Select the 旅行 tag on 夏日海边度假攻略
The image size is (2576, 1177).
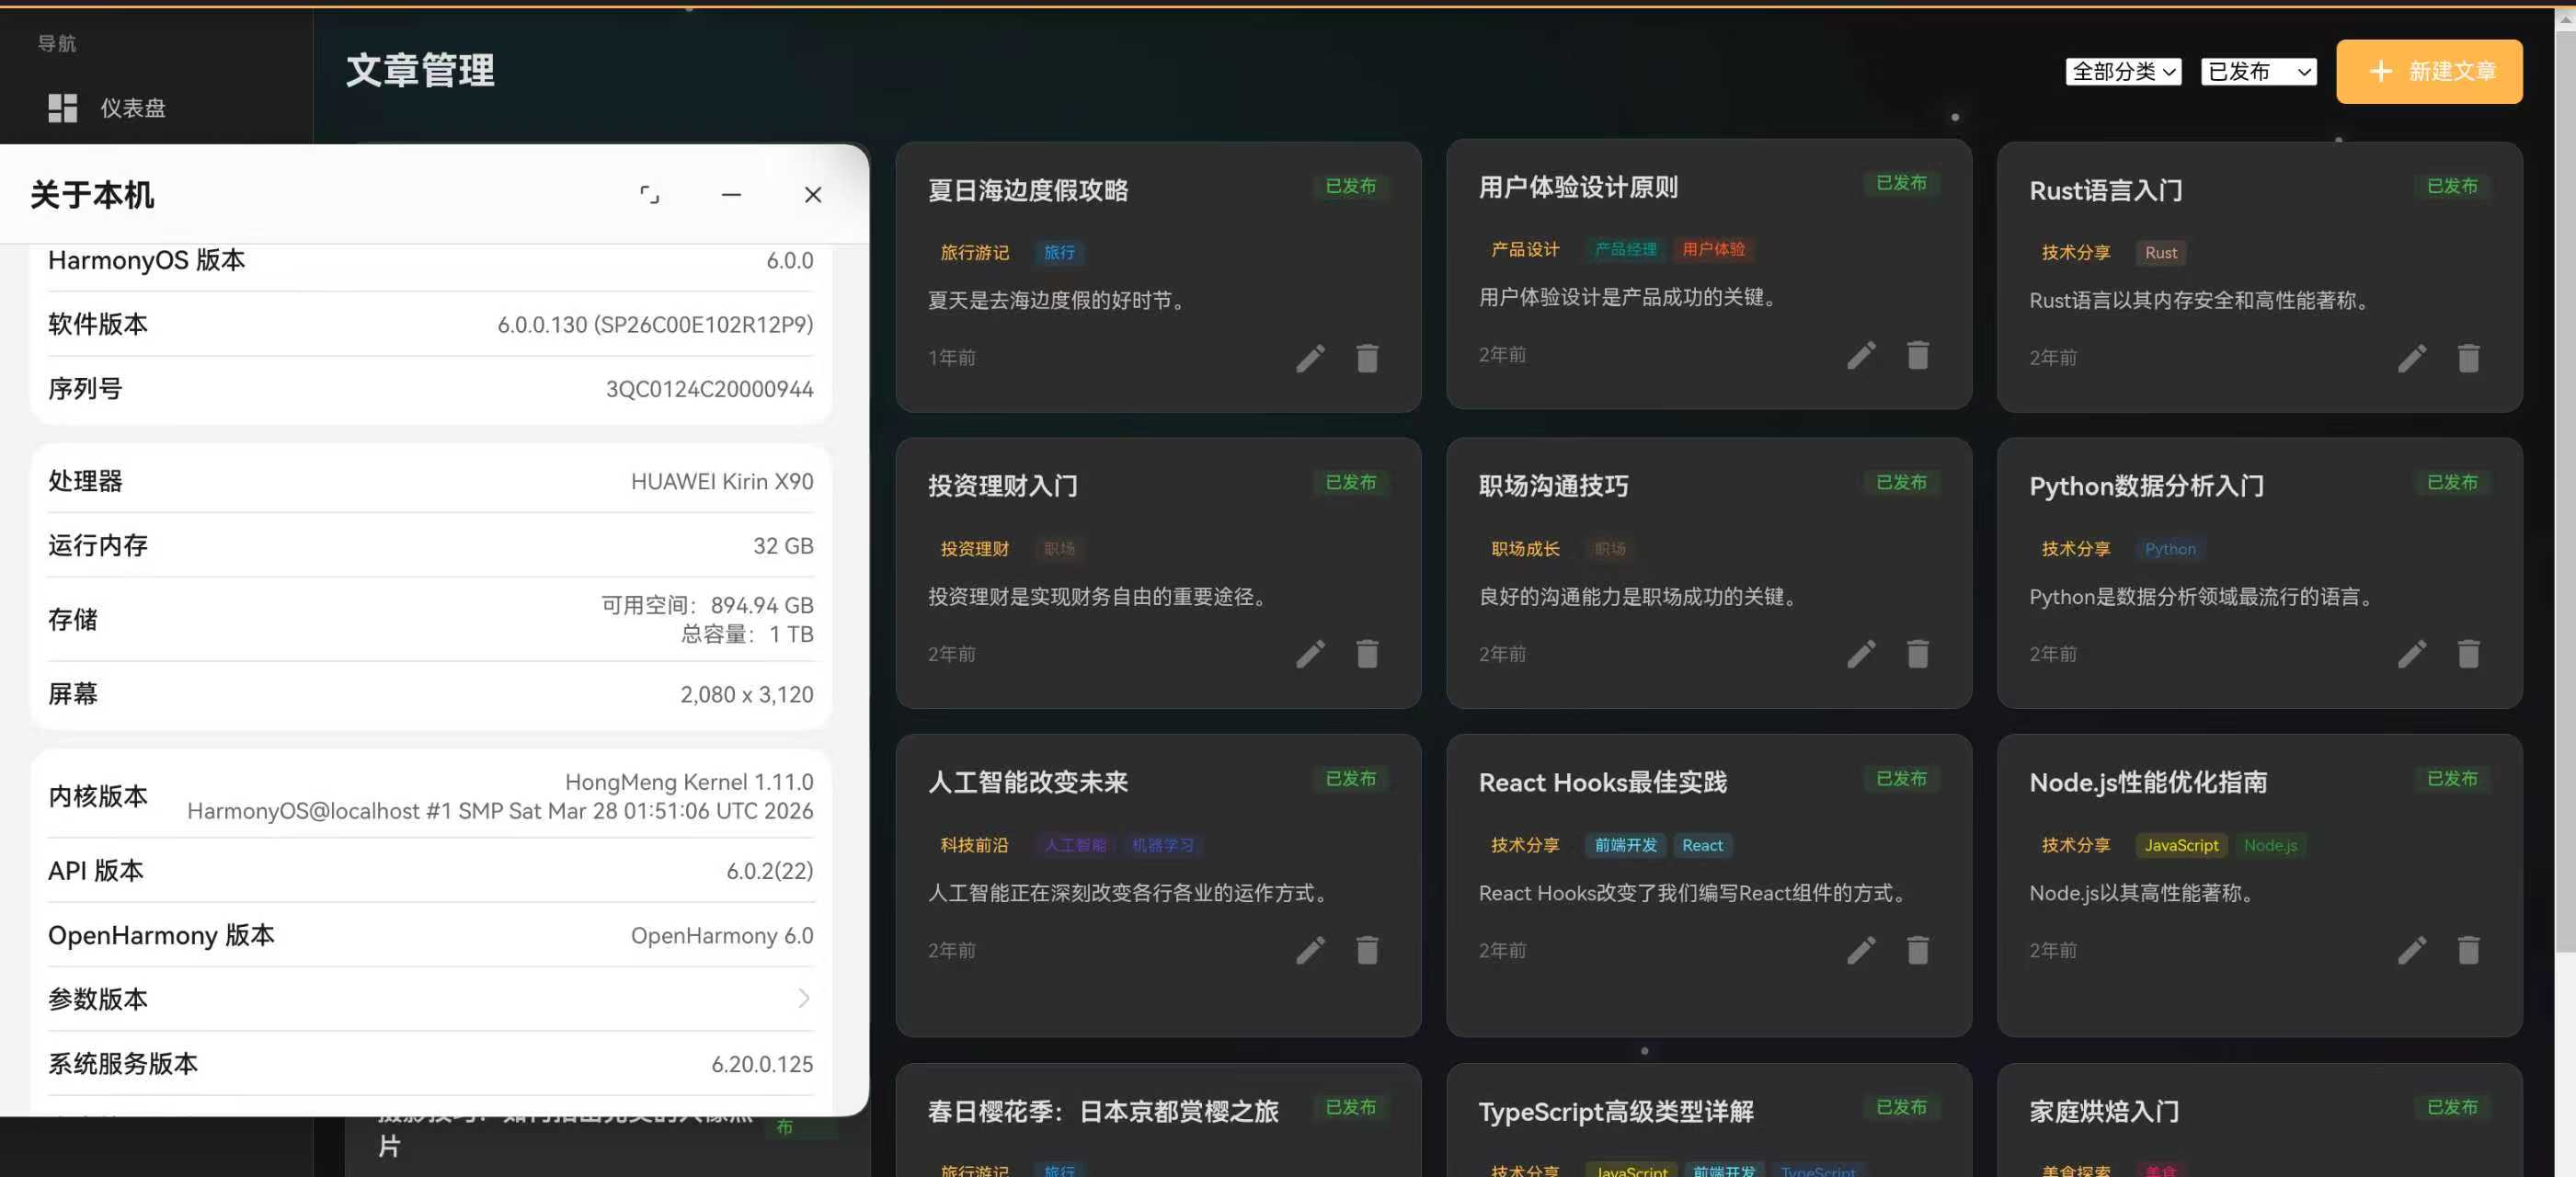point(1059,253)
